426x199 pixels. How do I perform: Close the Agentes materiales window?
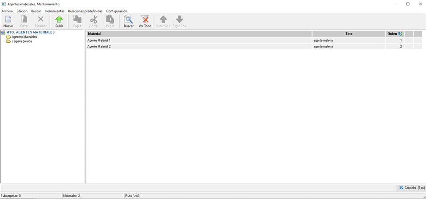point(420,4)
